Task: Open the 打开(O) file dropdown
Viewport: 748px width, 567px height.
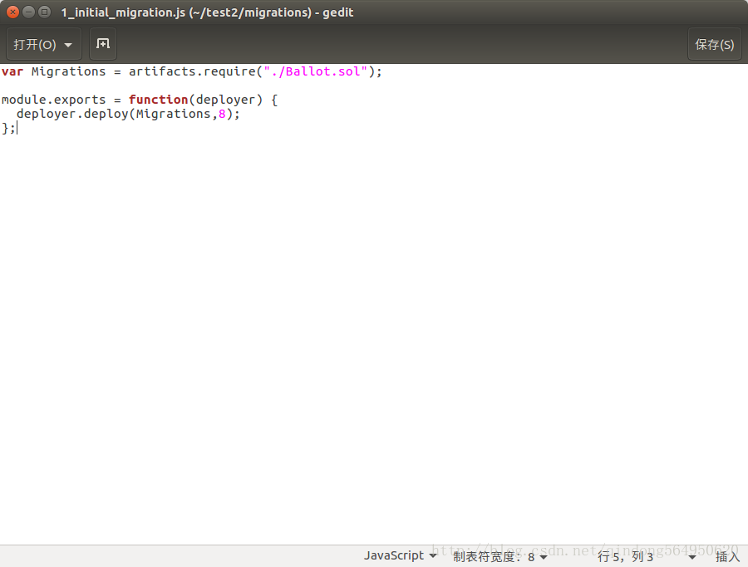Action: tap(43, 44)
